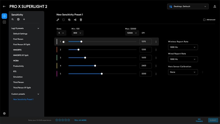Search presets with the magnifier icon
The width and height of the screenshot is (220, 124).
(13, 19)
